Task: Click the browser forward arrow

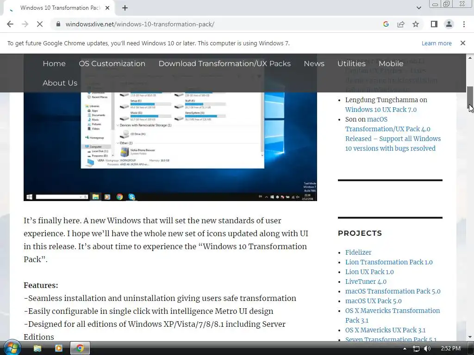Action: (x=25, y=24)
